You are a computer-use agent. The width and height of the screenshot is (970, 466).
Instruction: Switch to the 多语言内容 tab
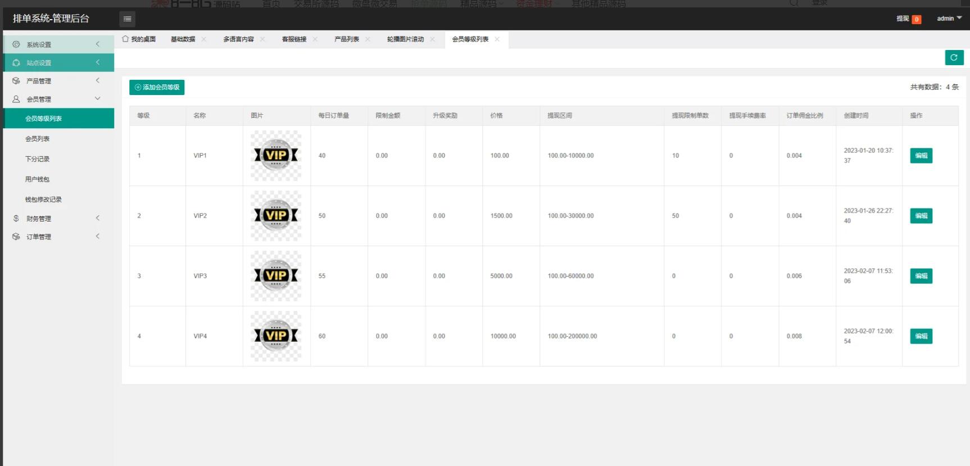click(x=238, y=39)
